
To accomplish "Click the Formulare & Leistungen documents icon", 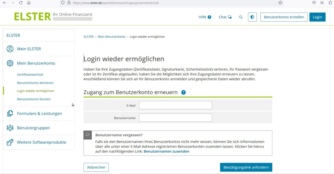I will point(10,113).
